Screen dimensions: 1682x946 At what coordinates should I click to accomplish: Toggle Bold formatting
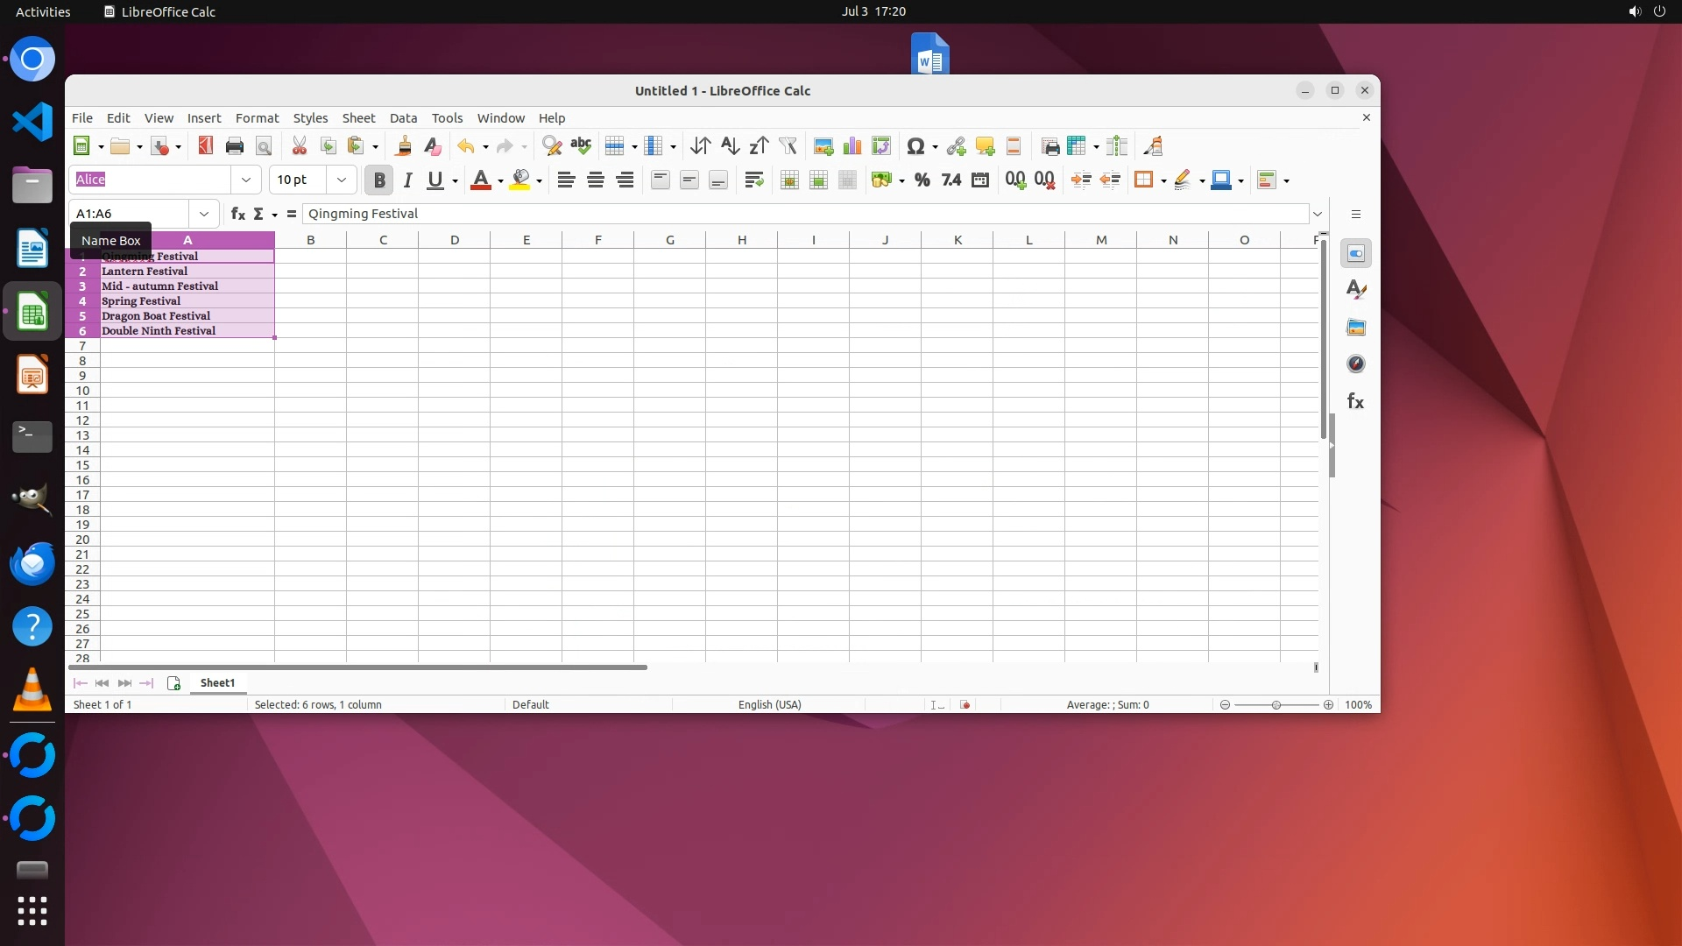coord(378,180)
